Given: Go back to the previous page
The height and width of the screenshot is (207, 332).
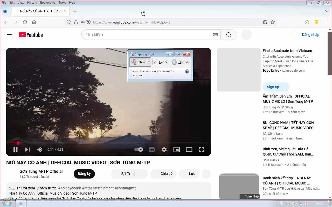Looking at the screenshot, I should (x=6, y=22).
